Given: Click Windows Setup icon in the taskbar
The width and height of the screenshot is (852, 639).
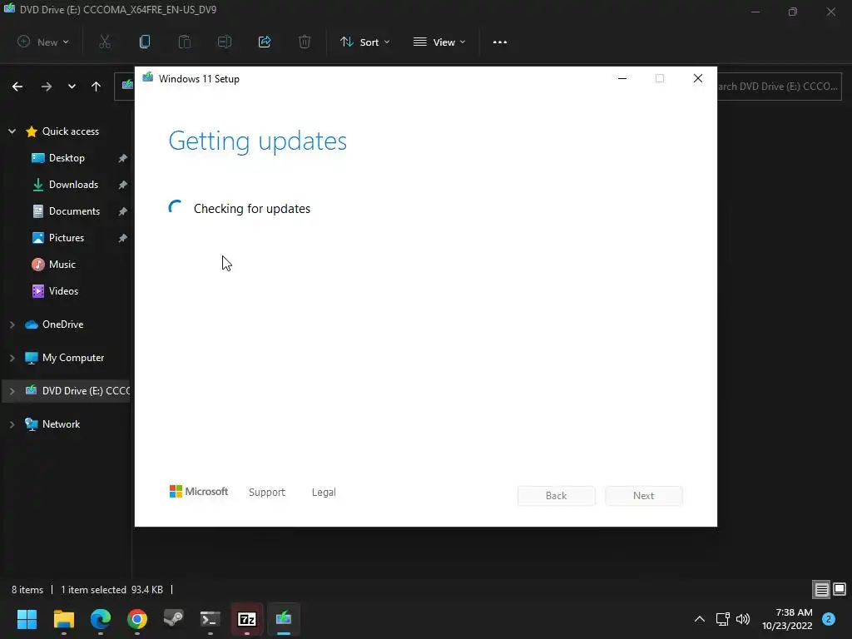Looking at the screenshot, I should coord(284,619).
